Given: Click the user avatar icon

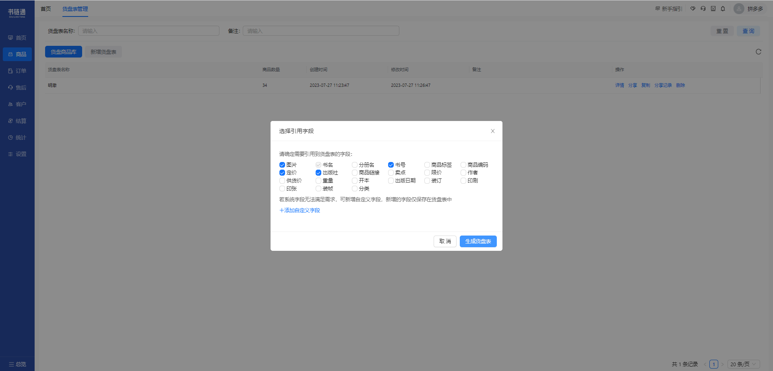Looking at the screenshot, I should [739, 9].
